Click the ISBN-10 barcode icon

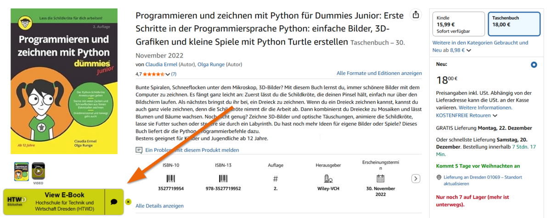pos(171,178)
